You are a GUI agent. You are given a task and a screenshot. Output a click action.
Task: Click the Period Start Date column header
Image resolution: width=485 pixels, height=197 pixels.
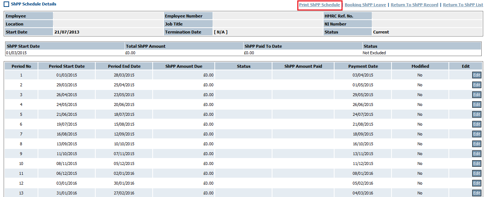tap(67, 66)
